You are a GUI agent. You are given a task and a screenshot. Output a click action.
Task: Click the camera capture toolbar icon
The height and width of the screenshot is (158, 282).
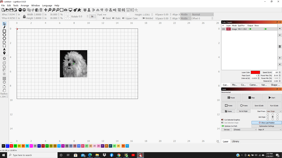pos(66,10)
